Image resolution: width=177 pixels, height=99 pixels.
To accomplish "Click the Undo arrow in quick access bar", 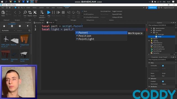I will (22, 8).
